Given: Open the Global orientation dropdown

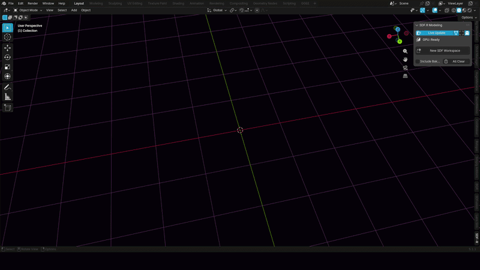Looking at the screenshot, I should [x=217, y=10].
